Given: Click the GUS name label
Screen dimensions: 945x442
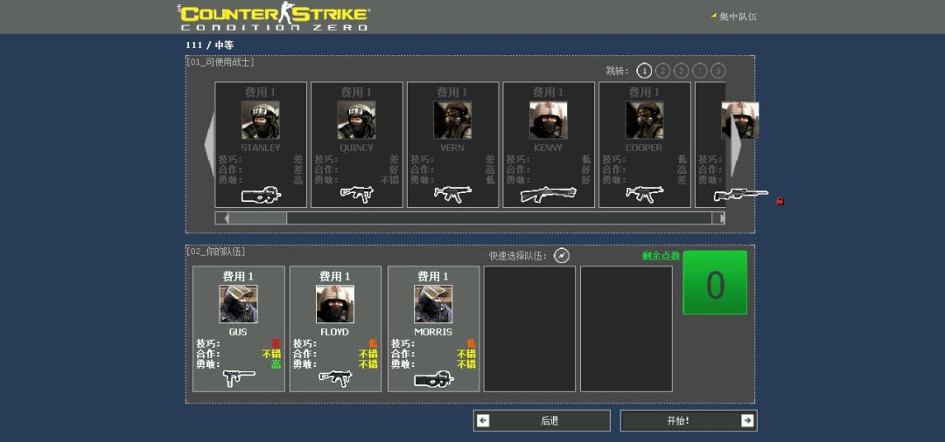Looking at the screenshot, I should pos(238,332).
